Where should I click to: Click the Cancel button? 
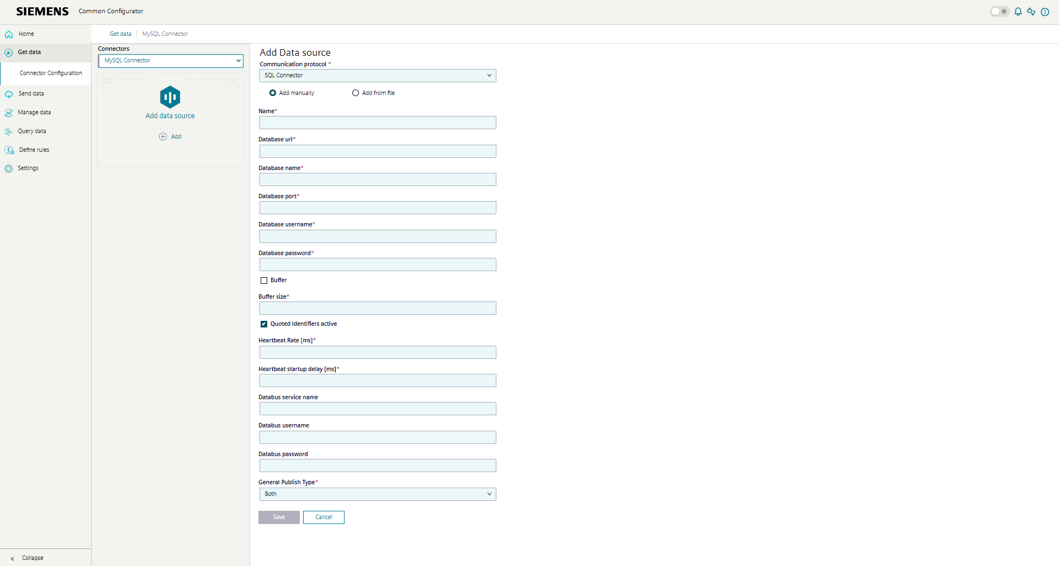point(324,517)
